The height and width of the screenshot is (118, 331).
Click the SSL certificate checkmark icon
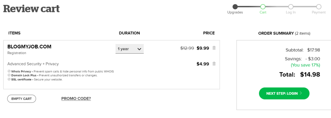click(9, 80)
